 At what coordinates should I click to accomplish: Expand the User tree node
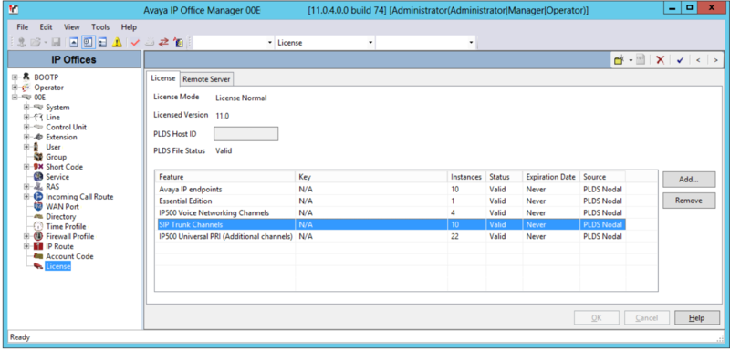(x=27, y=147)
